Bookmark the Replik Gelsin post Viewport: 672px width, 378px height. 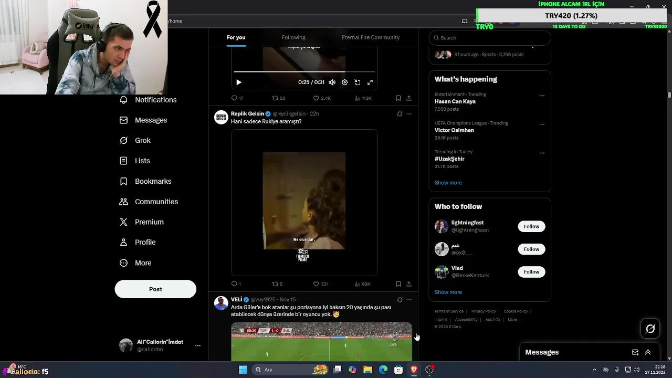coord(398,284)
